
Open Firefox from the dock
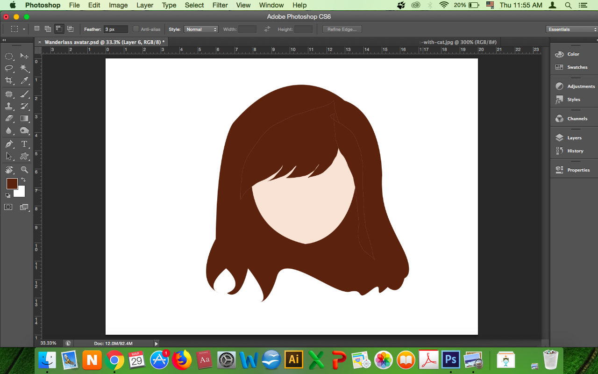pyautogui.click(x=182, y=360)
